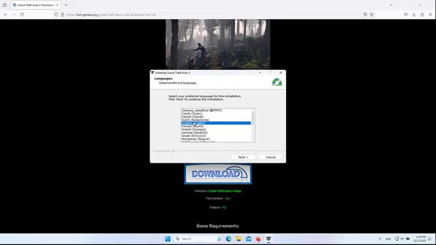
Task: Open the Mail app from taskbar
Action: pos(248,239)
